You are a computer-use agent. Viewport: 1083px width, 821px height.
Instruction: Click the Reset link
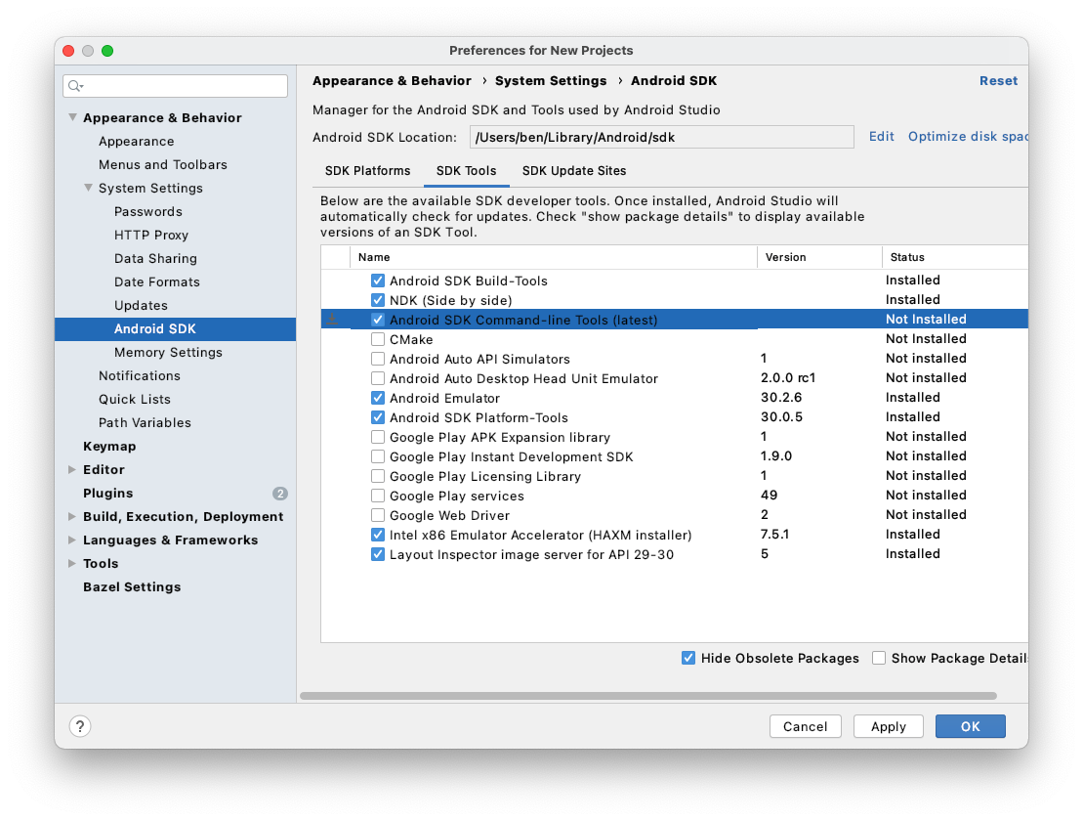click(x=999, y=81)
